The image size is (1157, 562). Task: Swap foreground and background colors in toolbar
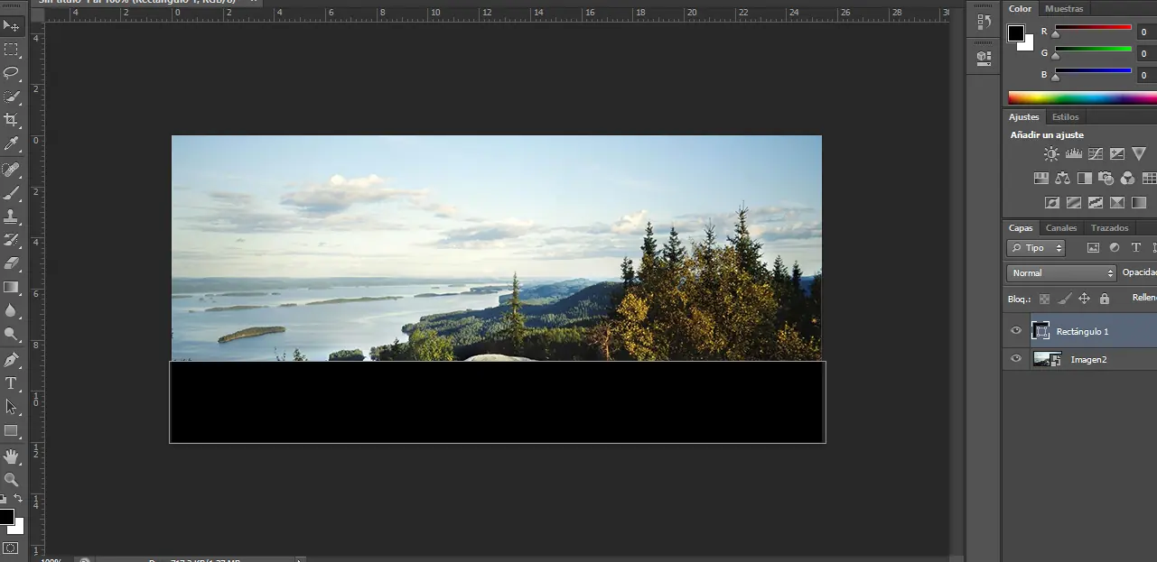pos(18,499)
